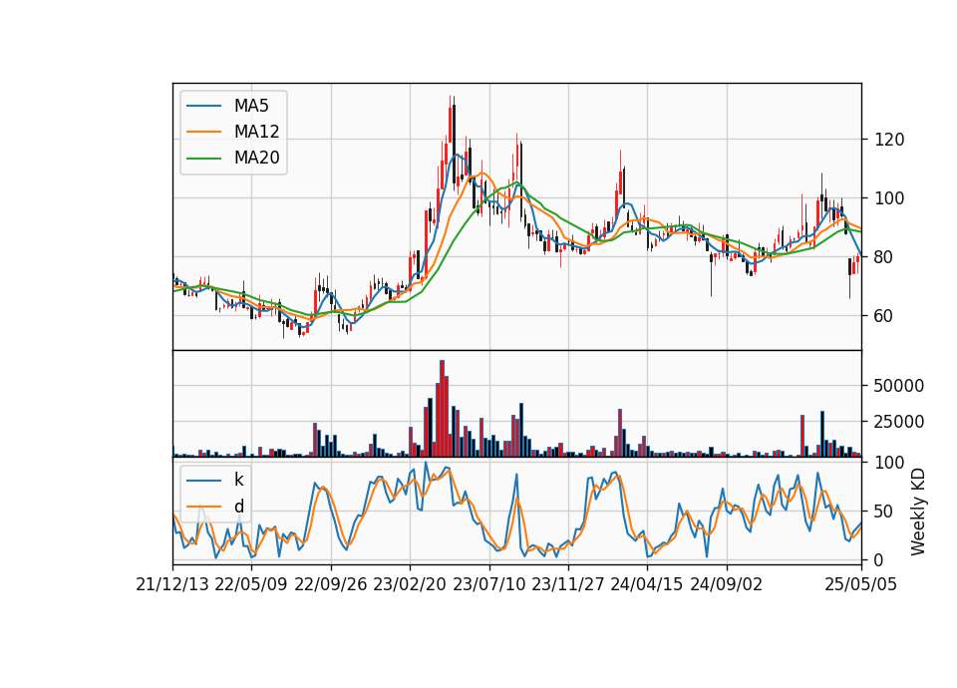This screenshot has width=957, height=688.
Task: Click the green MA20 legend line sample
Action: coord(203,159)
